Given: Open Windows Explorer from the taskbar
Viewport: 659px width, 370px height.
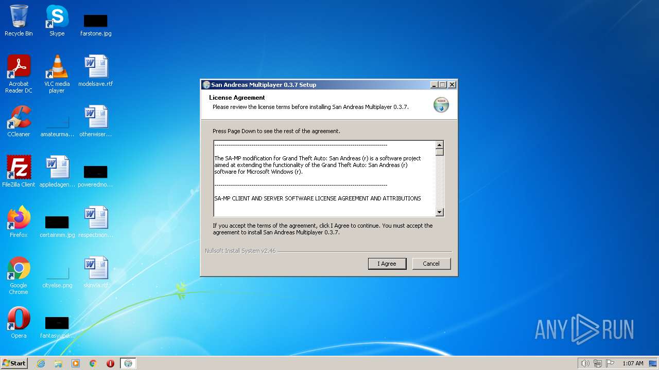Looking at the screenshot, I should point(58,363).
